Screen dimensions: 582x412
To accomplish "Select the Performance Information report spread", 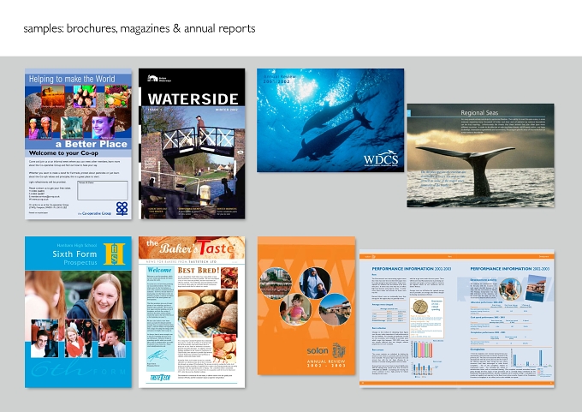I will pyautogui.click(x=457, y=319).
